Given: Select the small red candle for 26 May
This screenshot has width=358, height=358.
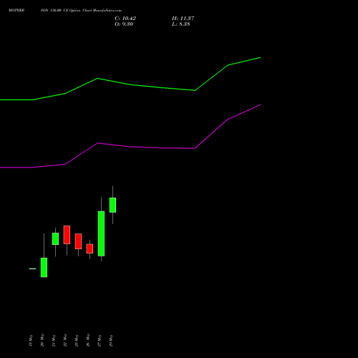Looking at the screenshot, I should [89, 248].
